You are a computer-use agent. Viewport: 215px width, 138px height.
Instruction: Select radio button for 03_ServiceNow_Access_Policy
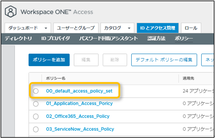tap(36, 129)
